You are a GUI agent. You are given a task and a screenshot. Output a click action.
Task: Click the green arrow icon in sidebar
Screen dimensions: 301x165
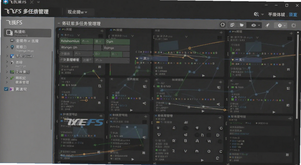pos(12,78)
